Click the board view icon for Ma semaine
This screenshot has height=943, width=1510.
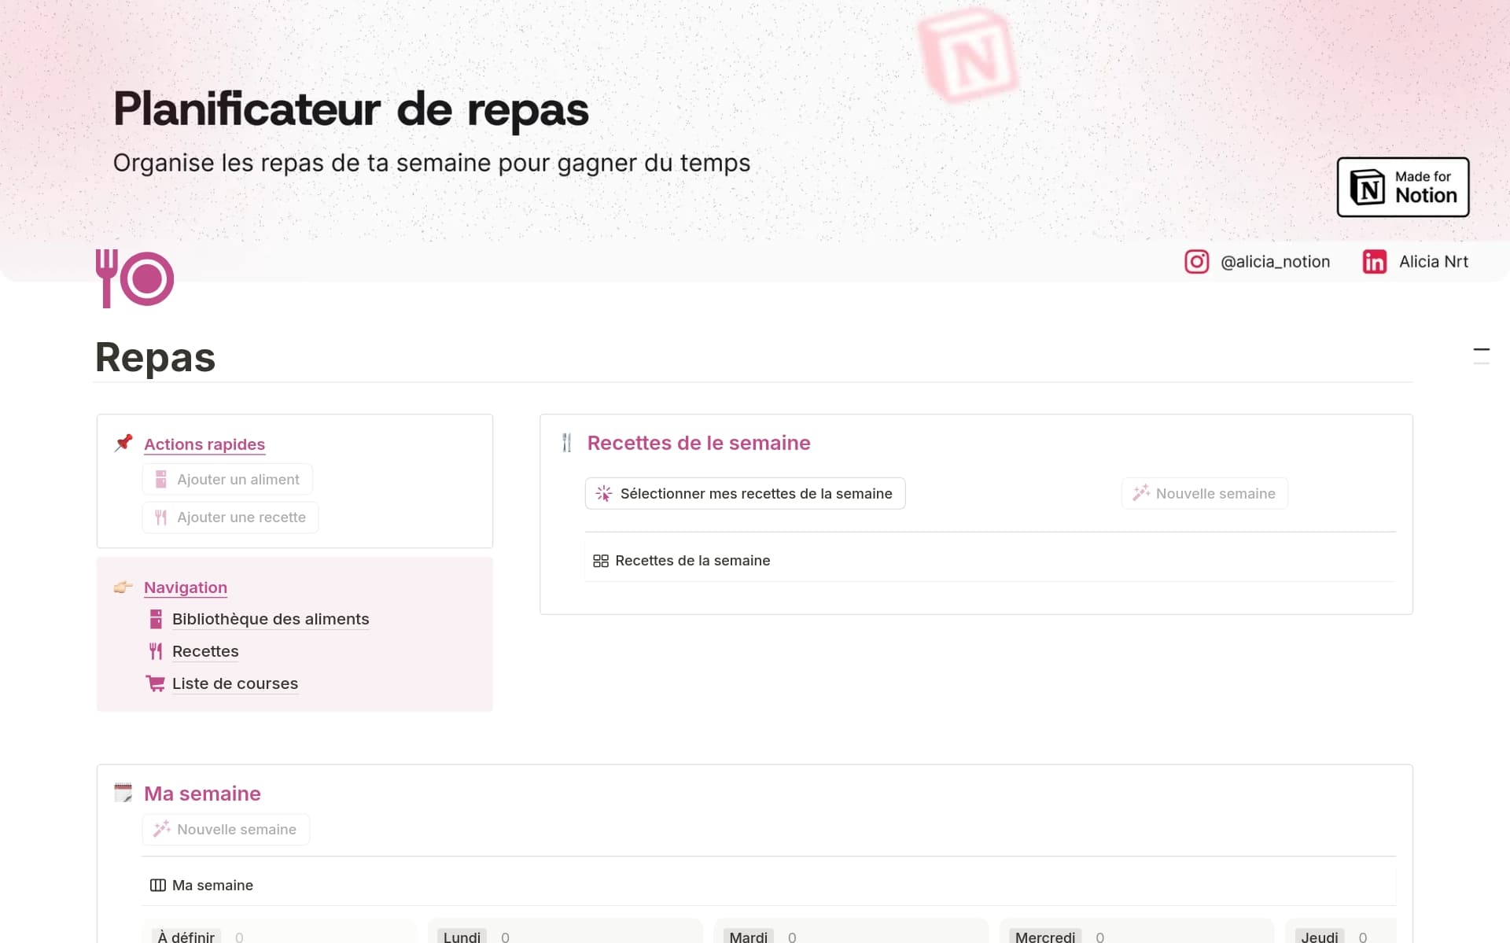click(158, 885)
